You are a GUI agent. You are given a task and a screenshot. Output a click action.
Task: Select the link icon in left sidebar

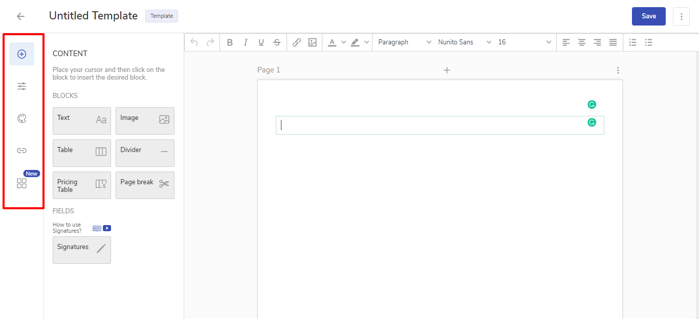coord(21,151)
